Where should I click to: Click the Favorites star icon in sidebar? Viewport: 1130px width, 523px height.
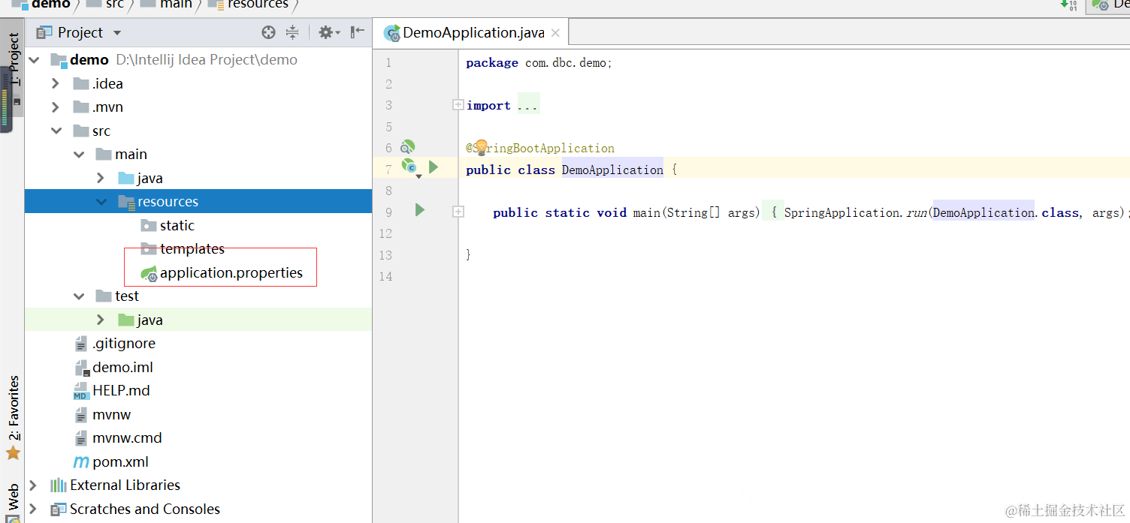click(x=13, y=452)
